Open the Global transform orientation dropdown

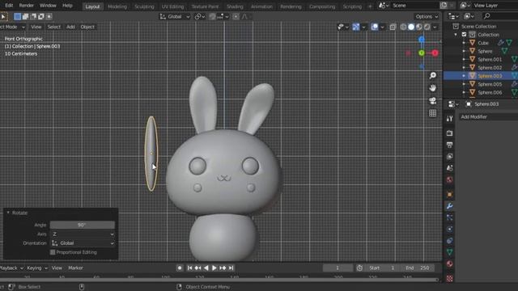(x=175, y=16)
